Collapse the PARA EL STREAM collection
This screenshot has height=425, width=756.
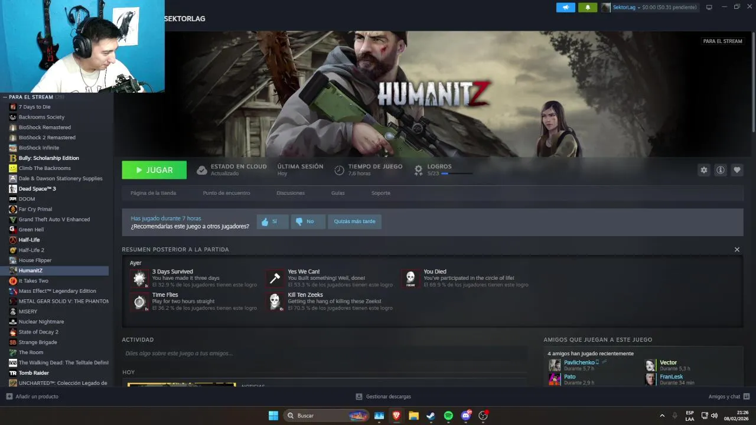tap(5, 97)
